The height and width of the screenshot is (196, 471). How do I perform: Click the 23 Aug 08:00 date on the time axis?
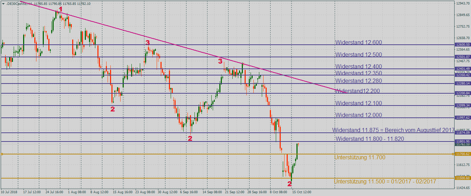click(x=145, y=192)
